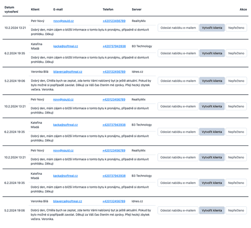Click phone +420123456789 in fourth row
The height and width of the screenshot is (228, 251).
114,100
